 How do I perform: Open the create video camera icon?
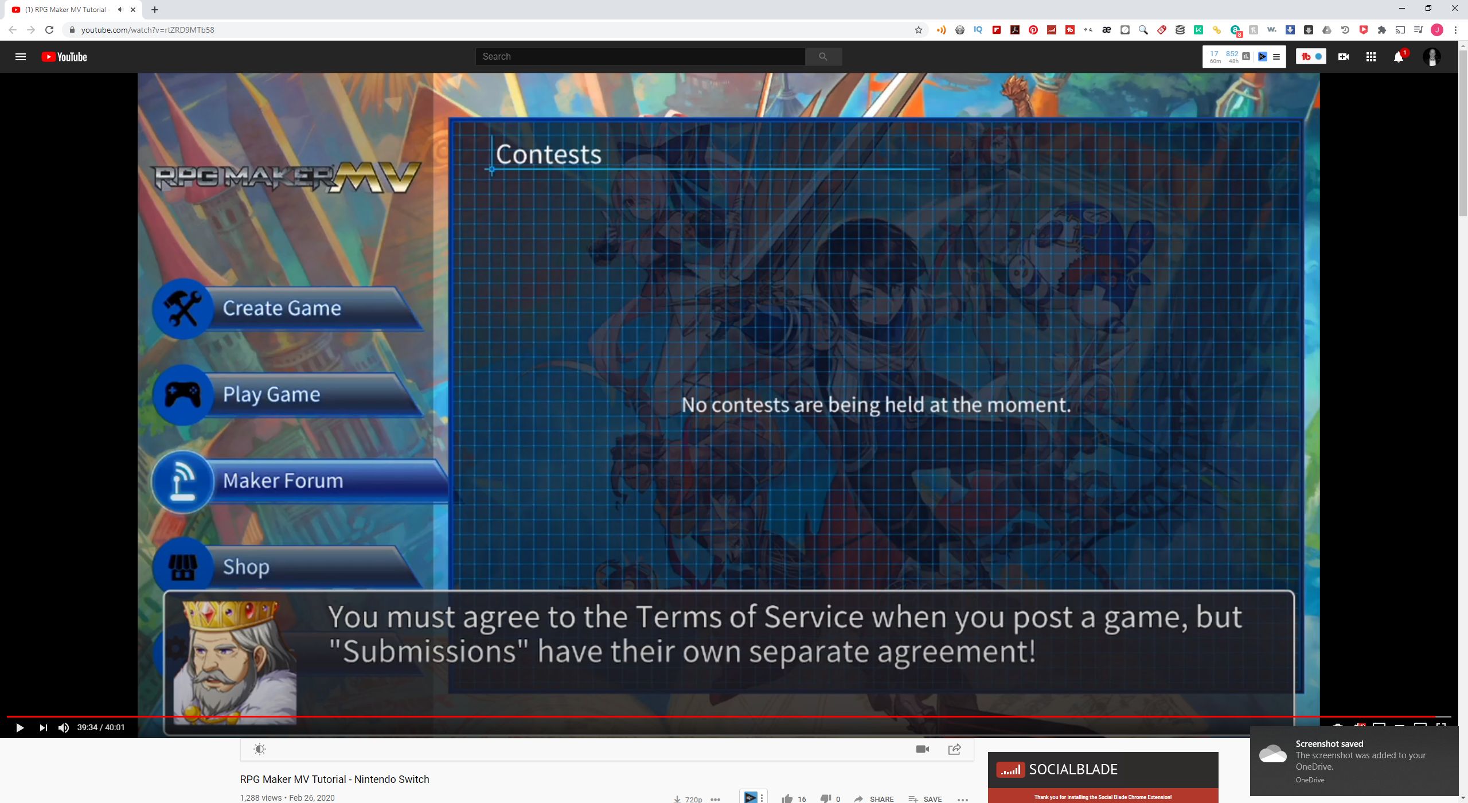[x=1344, y=57]
